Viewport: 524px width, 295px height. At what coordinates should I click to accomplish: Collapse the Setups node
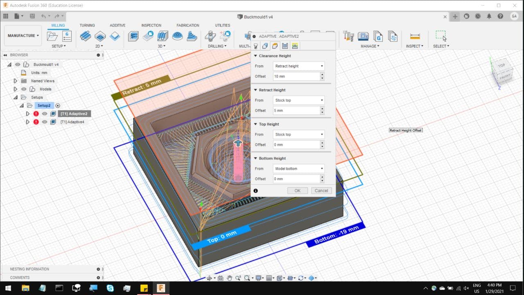click(16, 97)
